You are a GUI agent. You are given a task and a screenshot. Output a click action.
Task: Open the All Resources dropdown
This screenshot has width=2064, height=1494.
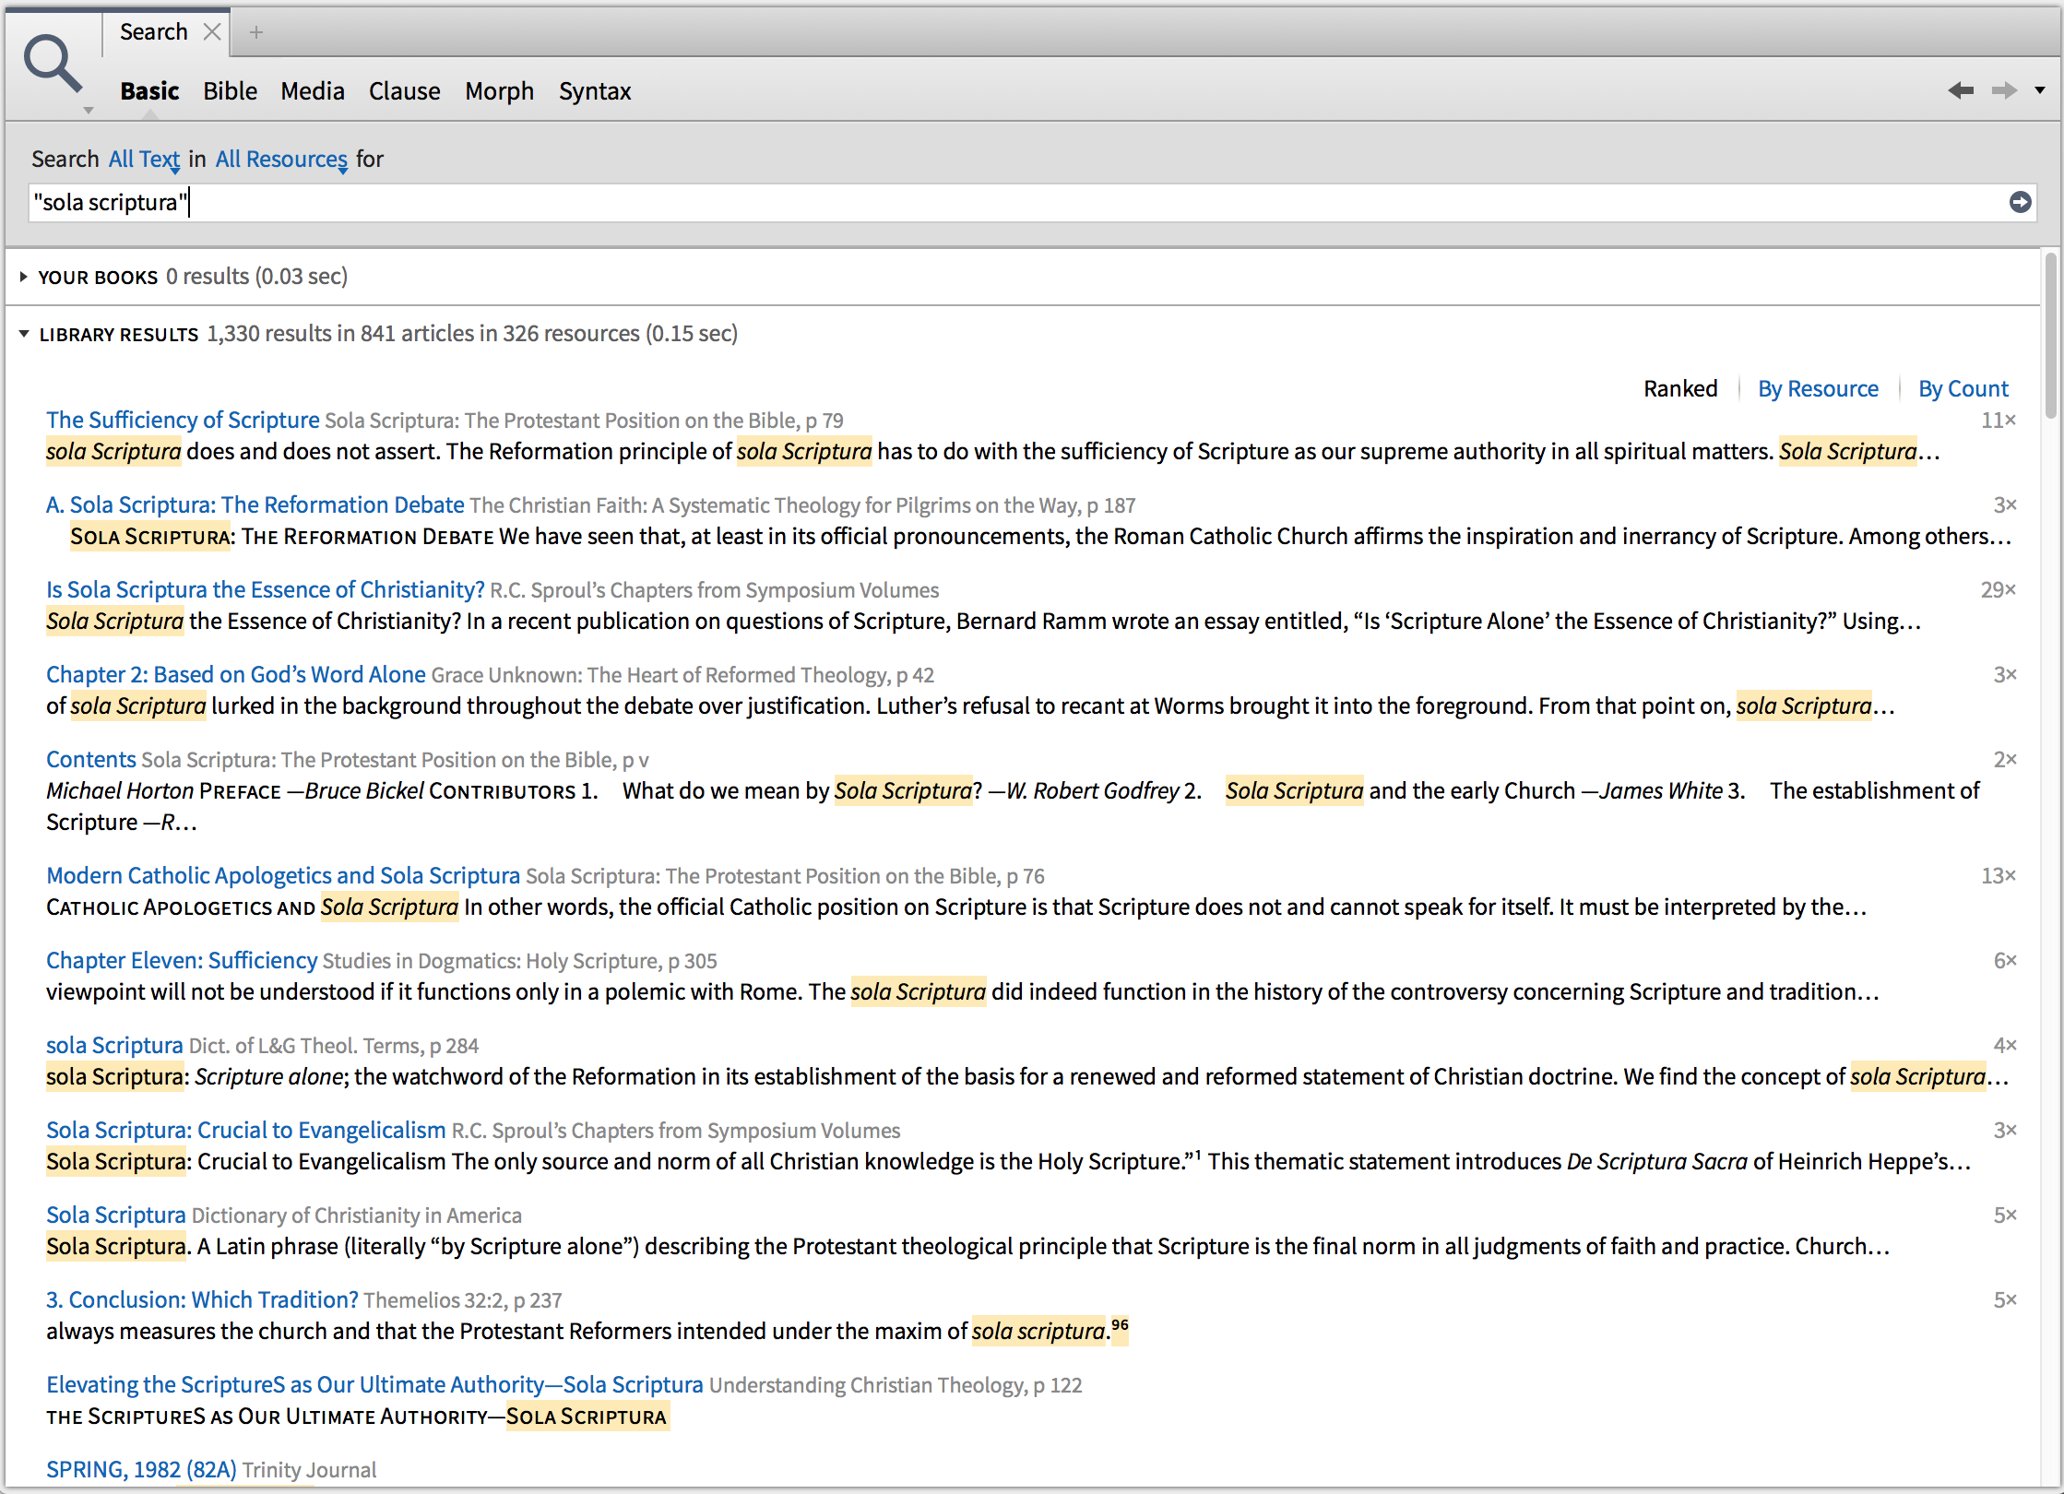click(281, 160)
